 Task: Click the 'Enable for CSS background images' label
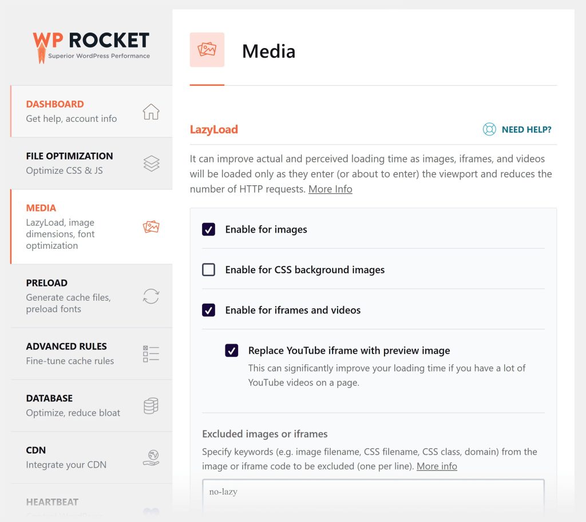click(305, 270)
